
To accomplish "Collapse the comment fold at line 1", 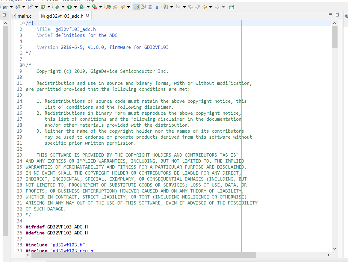I will click(x=24, y=23).
